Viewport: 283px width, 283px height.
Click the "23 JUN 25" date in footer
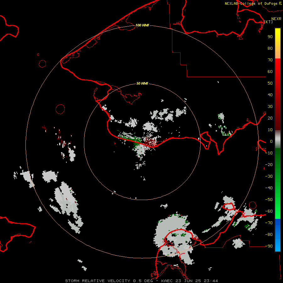tap(188, 281)
